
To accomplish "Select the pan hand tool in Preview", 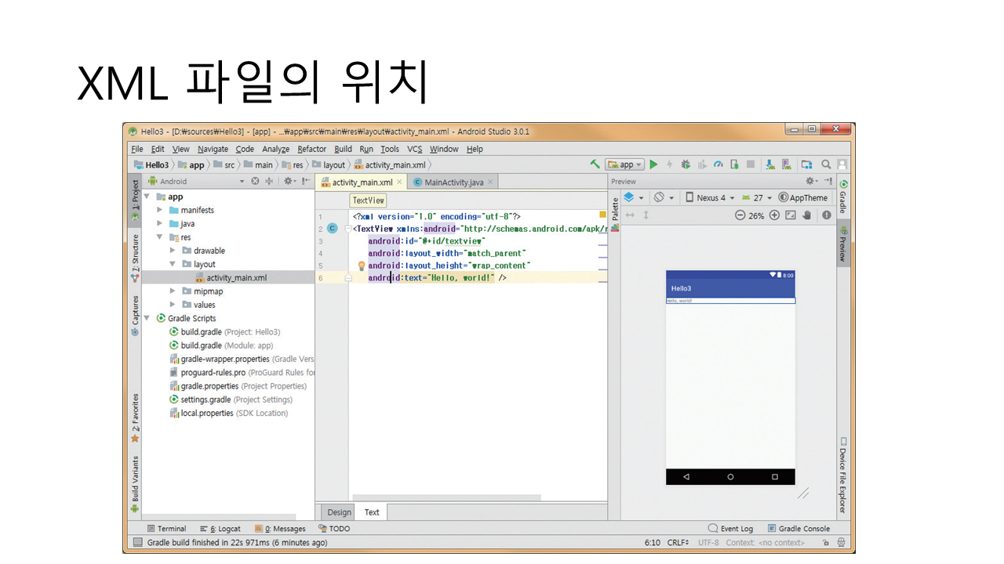I will (x=806, y=215).
